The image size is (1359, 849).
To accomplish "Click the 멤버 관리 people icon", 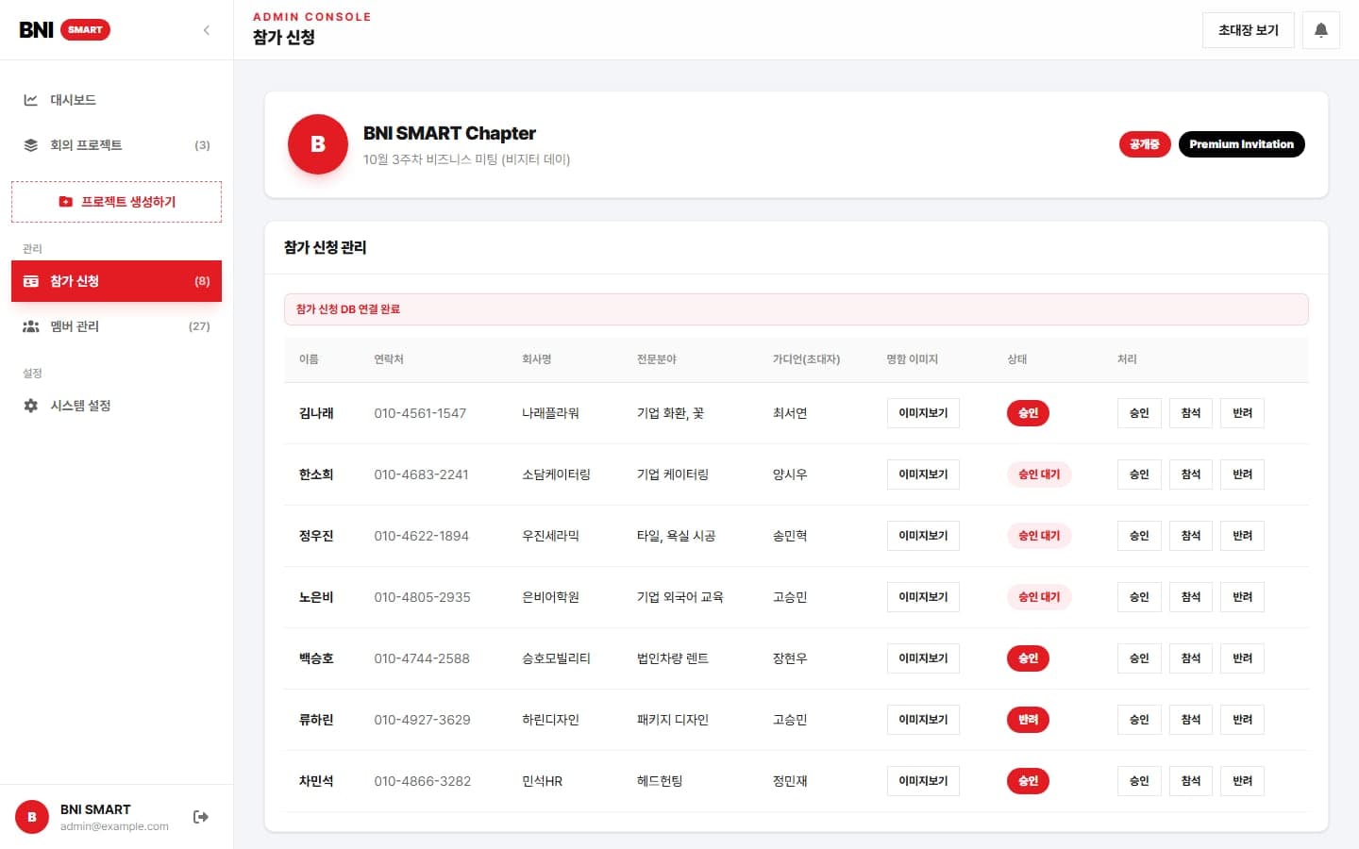I will [x=31, y=326].
